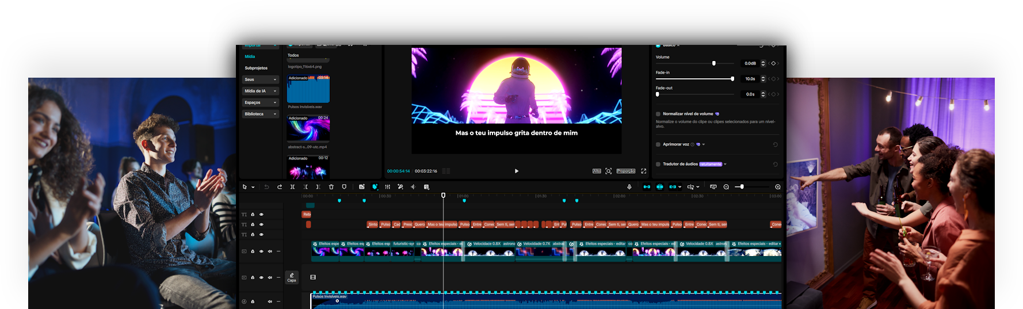Click the Capa cover edit button
This screenshot has height=309, width=1023.
[292, 277]
